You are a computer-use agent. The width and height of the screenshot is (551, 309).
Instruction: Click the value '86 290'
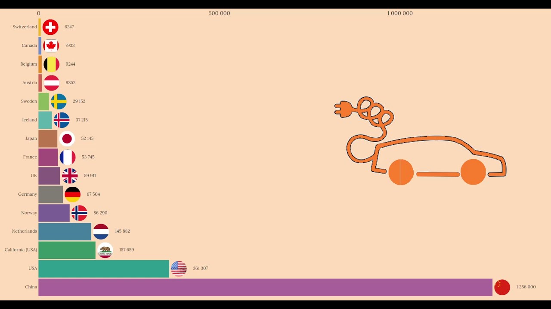(x=100, y=212)
